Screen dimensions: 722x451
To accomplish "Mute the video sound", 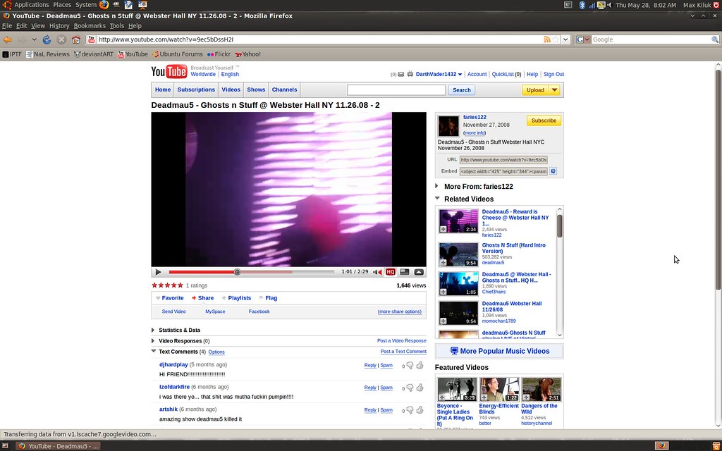I will coord(377,272).
